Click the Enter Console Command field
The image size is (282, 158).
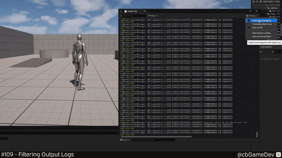point(153,140)
